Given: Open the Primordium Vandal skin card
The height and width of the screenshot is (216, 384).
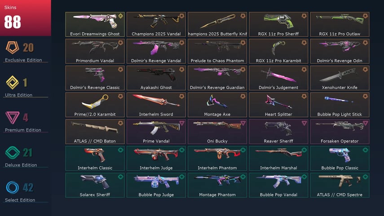Looking at the screenshot, I should (95, 51).
